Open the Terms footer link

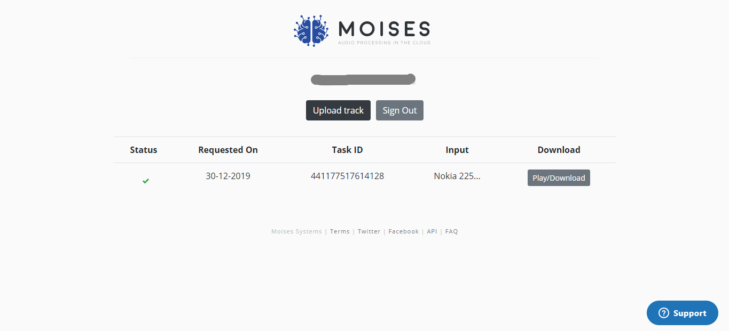click(x=340, y=231)
